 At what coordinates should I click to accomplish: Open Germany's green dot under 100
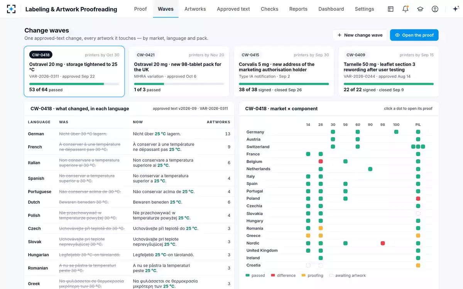tap(396, 132)
